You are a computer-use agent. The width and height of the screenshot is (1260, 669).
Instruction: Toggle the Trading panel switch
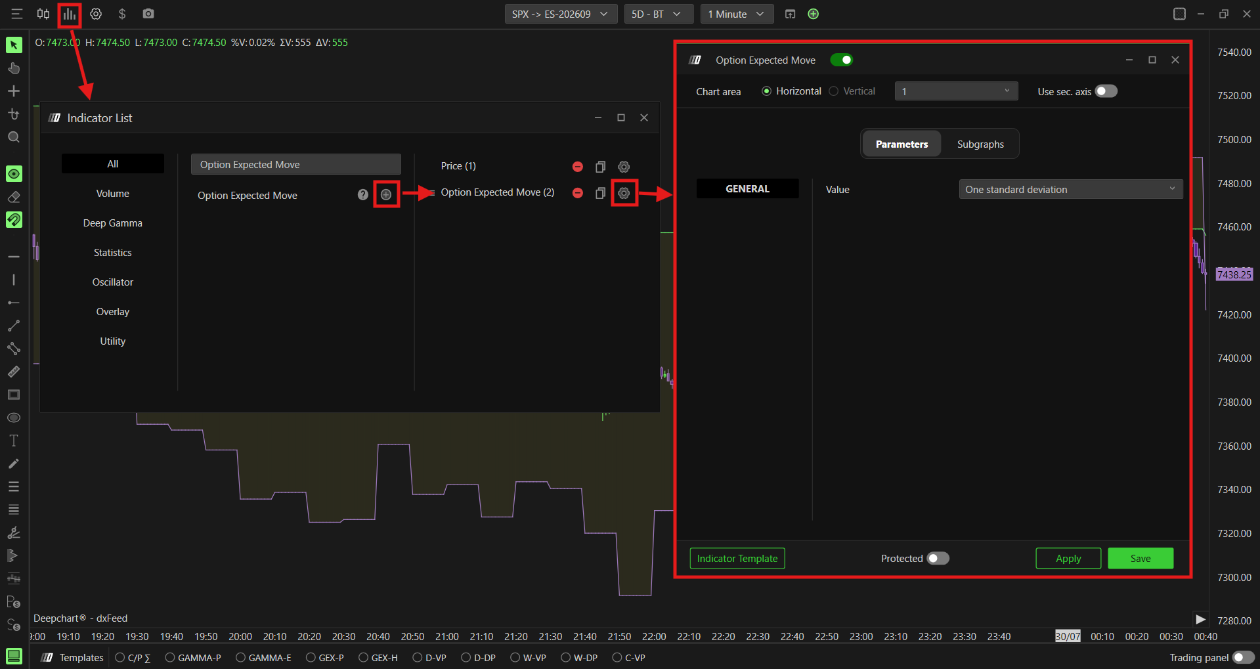(x=1244, y=657)
